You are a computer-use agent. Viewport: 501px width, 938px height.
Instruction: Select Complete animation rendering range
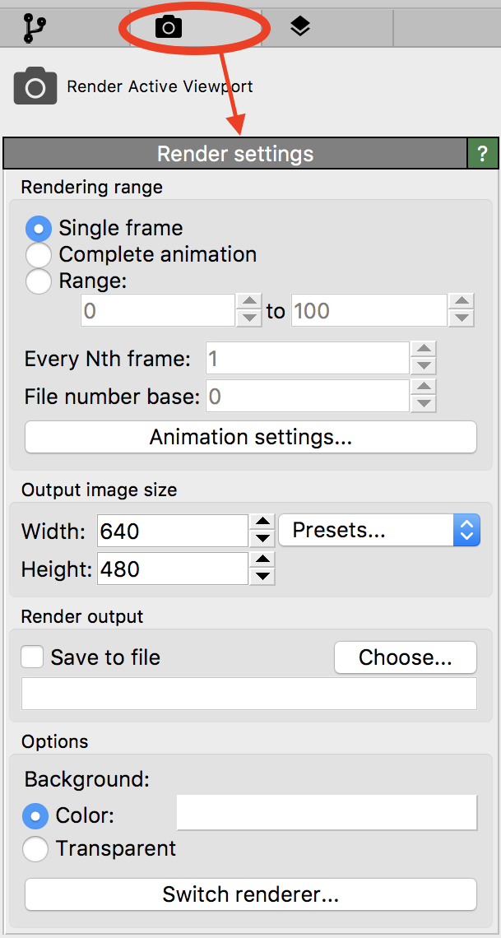point(39,255)
